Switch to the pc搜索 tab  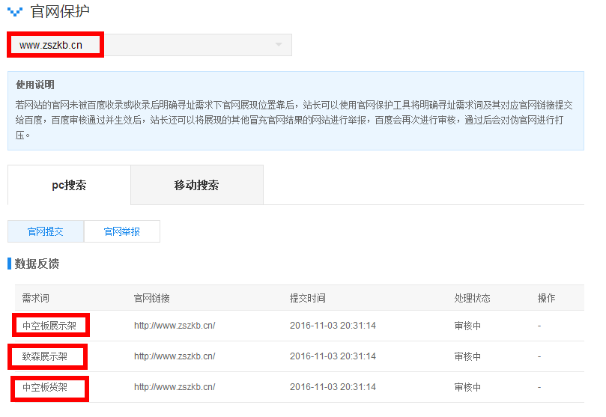coord(69,185)
